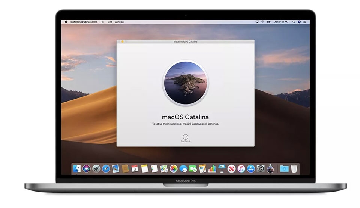Open Photos pinwheel icon in Dock
Viewport: 360px width, 208px height.
pyautogui.click(x=174, y=169)
